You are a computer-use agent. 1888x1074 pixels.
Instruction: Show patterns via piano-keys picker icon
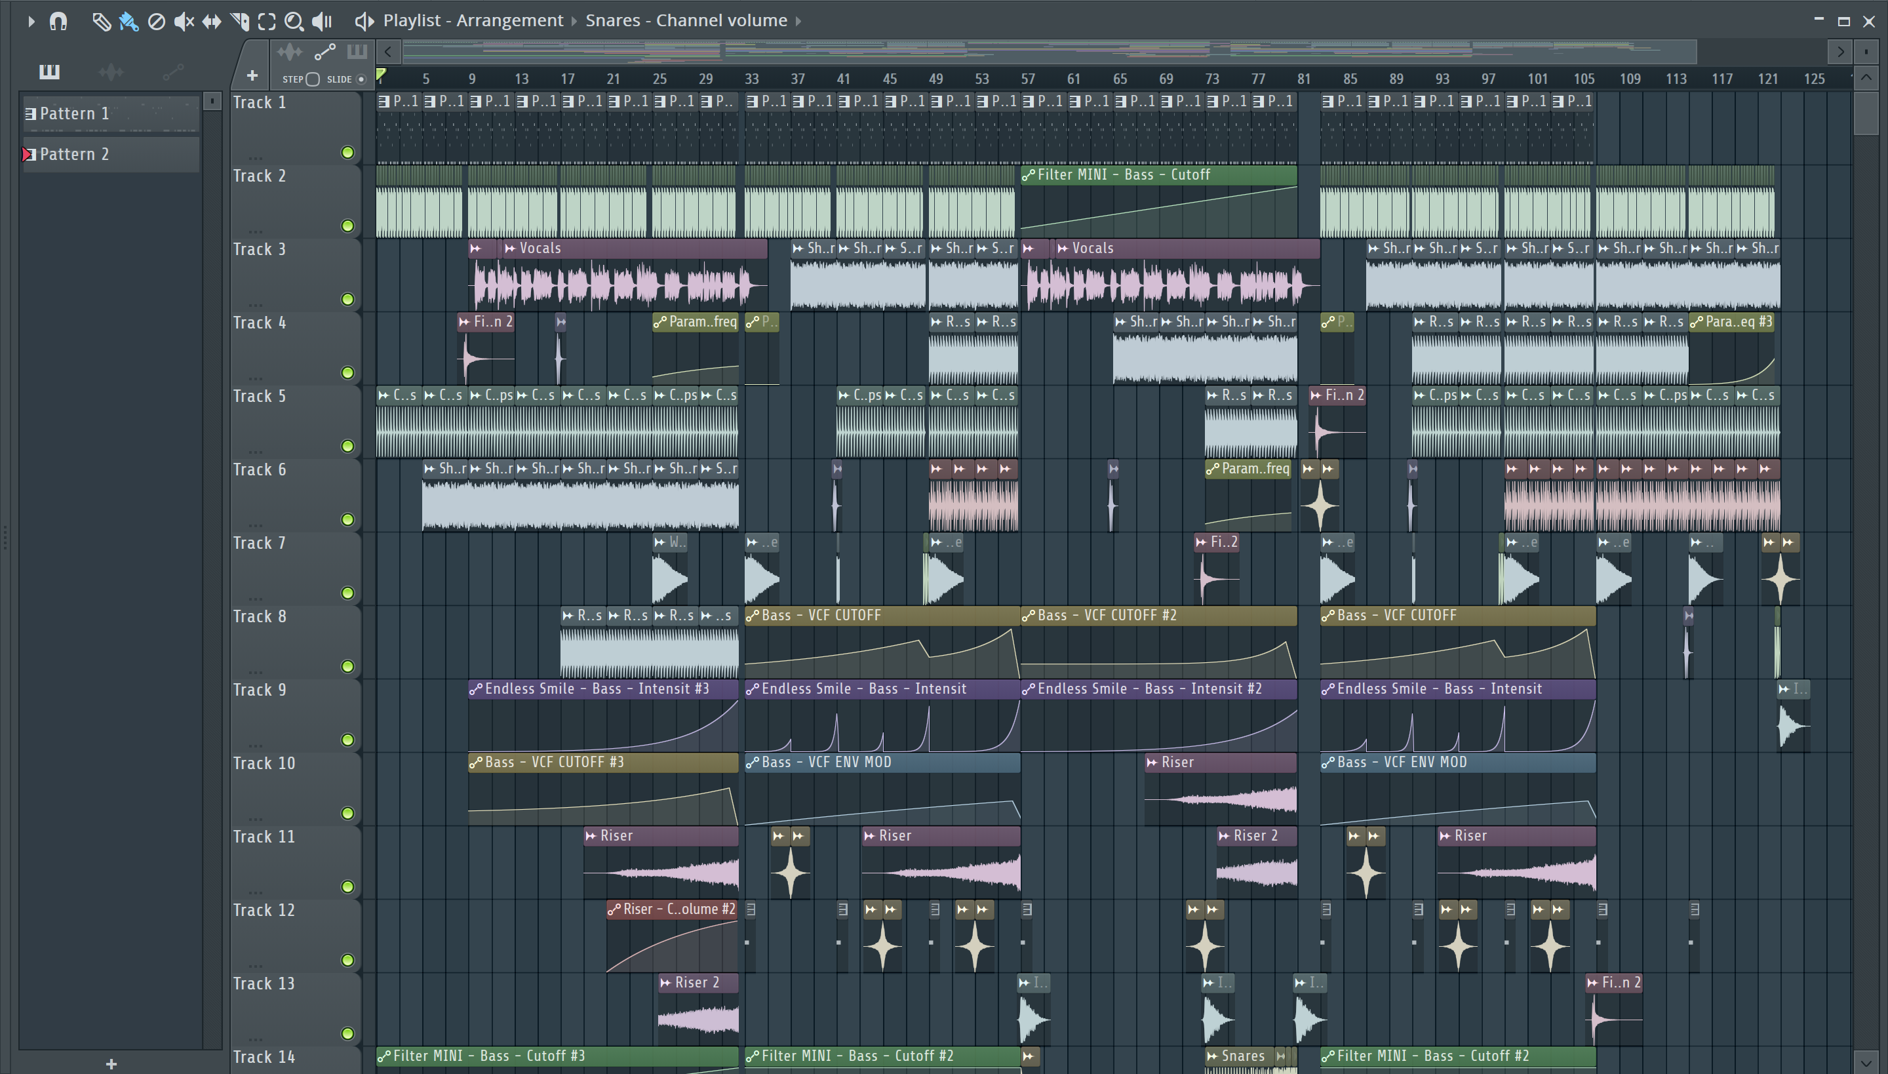[49, 71]
